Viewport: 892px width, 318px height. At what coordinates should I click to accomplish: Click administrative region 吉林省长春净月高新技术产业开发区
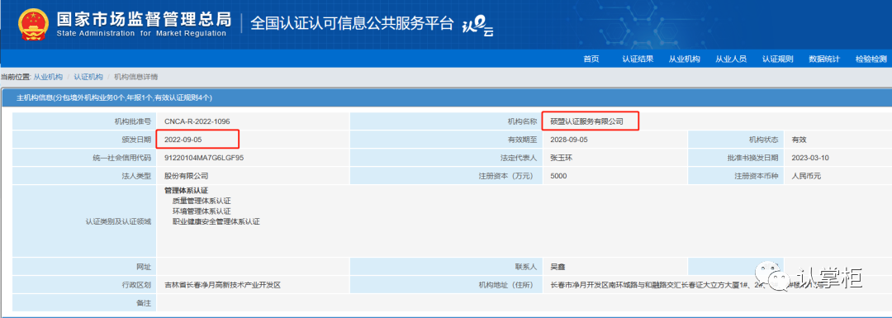[x=222, y=284]
